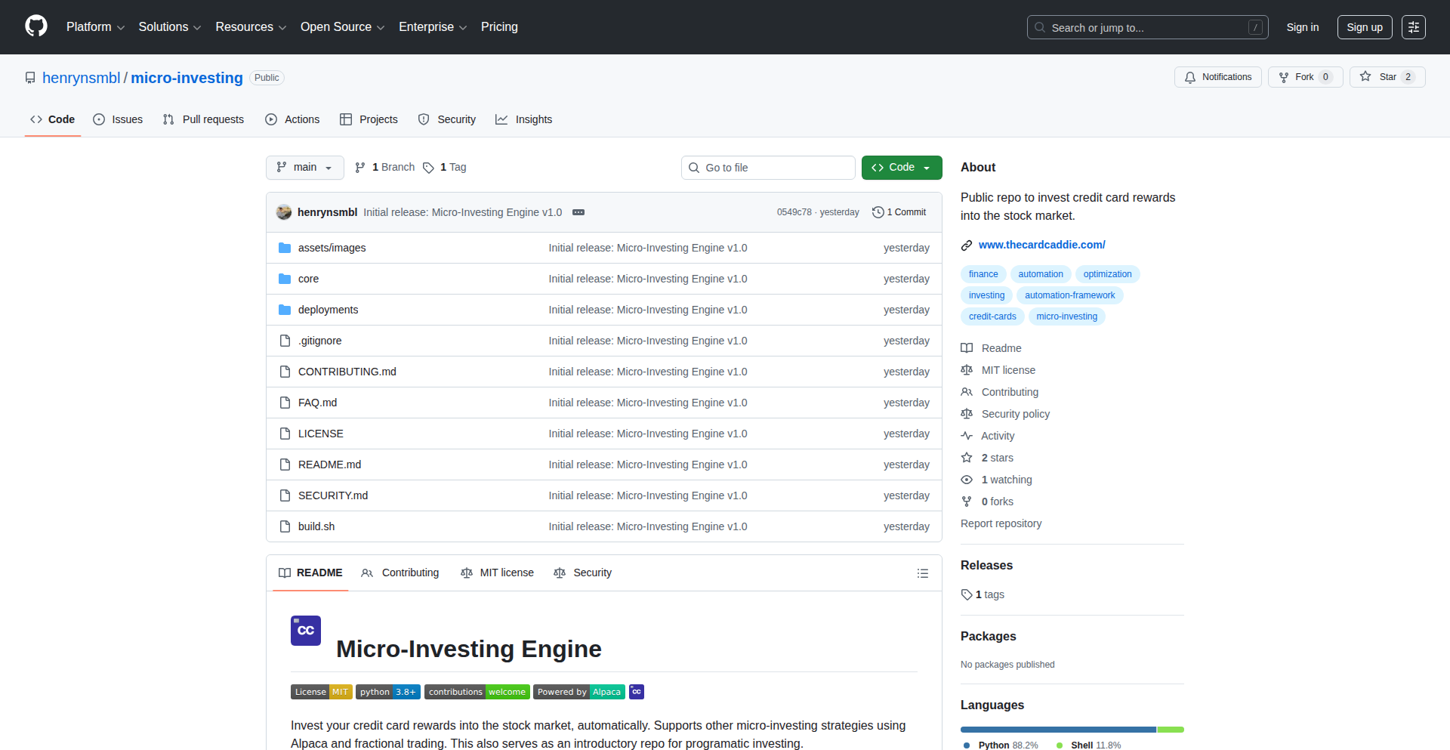Click the Python language bar segment
Image resolution: width=1450 pixels, height=750 pixels.
(x=1057, y=730)
